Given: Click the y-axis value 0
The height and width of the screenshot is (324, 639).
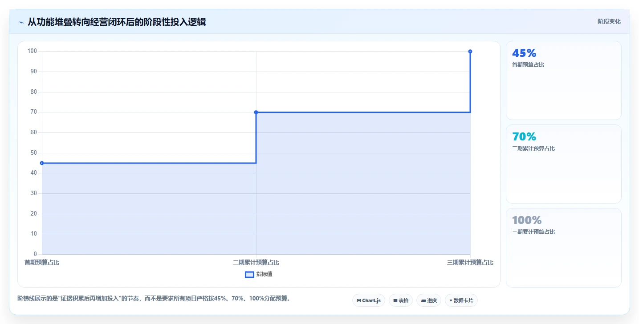Looking at the screenshot, I should (x=35, y=254).
